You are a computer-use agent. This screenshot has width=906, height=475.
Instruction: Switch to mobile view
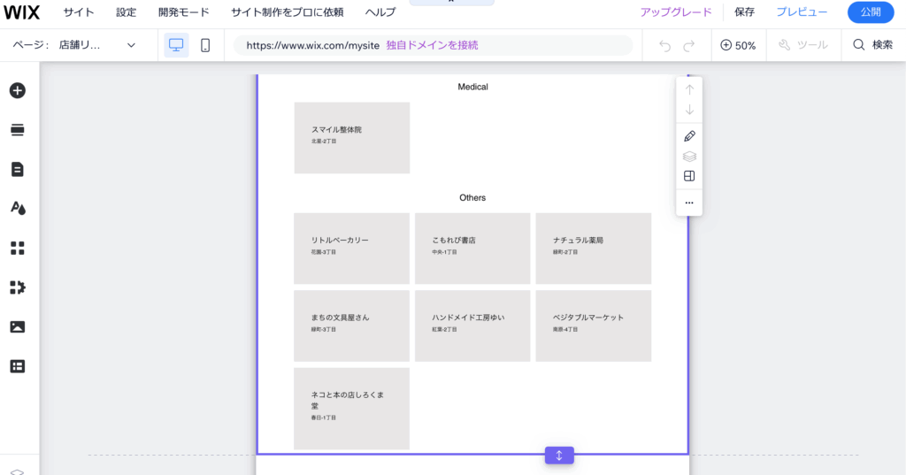(205, 45)
